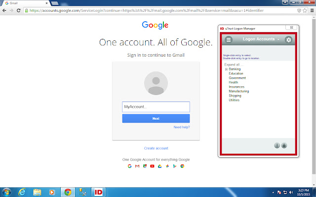Screen dimensions: 316x197
Task: Switch to the Gmail browser tab
Action: 25,3
